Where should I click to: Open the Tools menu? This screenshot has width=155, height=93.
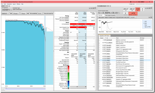click(5, 4)
